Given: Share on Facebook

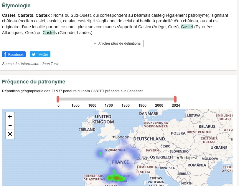Looking at the screenshot, I should click(x=14, y=54).
